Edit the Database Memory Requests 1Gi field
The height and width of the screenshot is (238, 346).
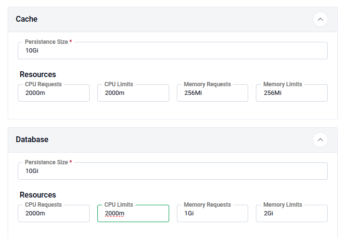coord(212,213)
